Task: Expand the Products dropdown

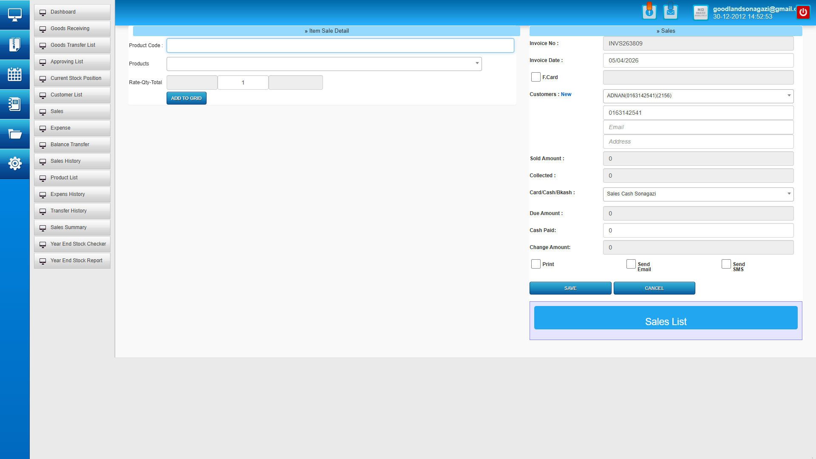Action: 477,64
